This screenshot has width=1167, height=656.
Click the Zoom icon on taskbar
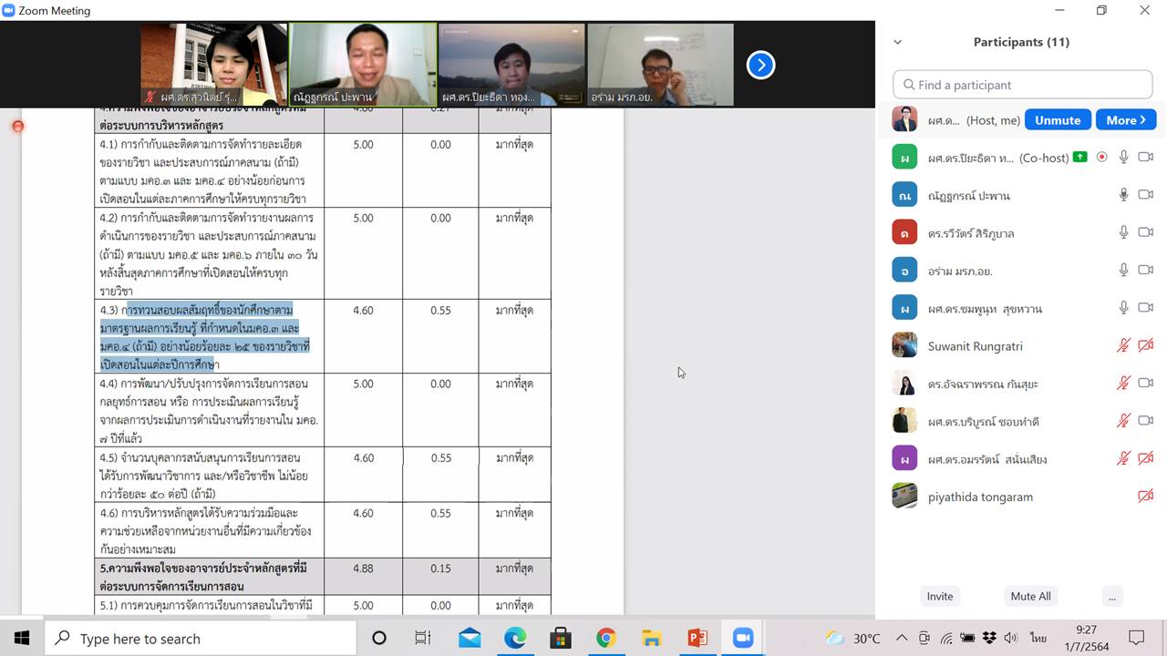pos(743,638)
